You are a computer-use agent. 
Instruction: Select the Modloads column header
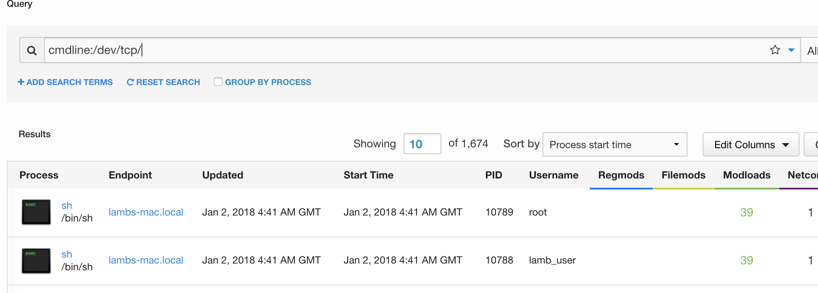coord(746,175)
